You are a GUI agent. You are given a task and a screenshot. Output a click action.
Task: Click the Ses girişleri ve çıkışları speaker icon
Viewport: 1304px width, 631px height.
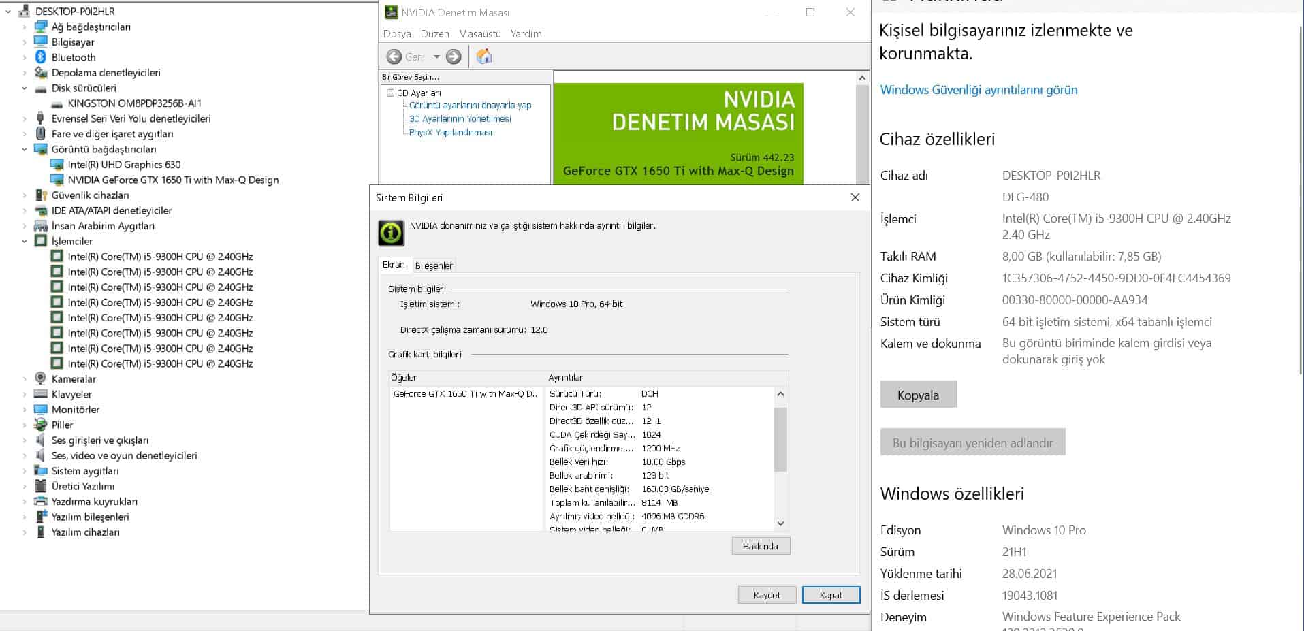click(x=41, y=440)
